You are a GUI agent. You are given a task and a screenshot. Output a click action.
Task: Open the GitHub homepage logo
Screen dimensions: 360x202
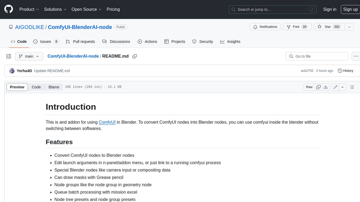[8, 9]
